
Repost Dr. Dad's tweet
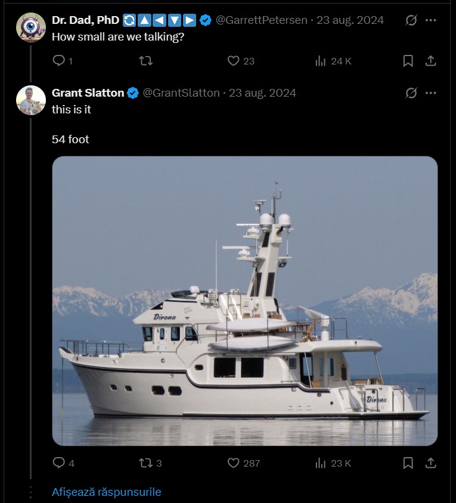(145, 61)
